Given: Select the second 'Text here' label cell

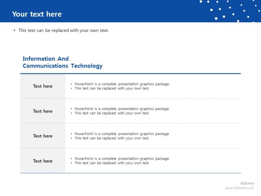Looking at the screenshot, I should [x=43, y=111].
